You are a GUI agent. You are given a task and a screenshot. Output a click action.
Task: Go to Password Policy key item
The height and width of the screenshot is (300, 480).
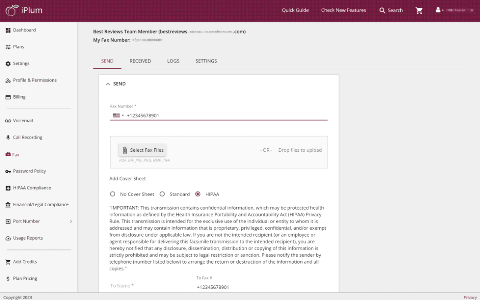[29, 171]
